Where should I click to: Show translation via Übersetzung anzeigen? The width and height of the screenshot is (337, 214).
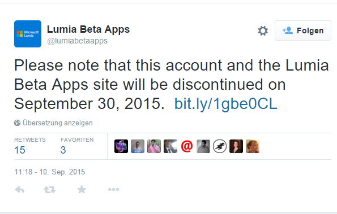[x=58, y=123]
